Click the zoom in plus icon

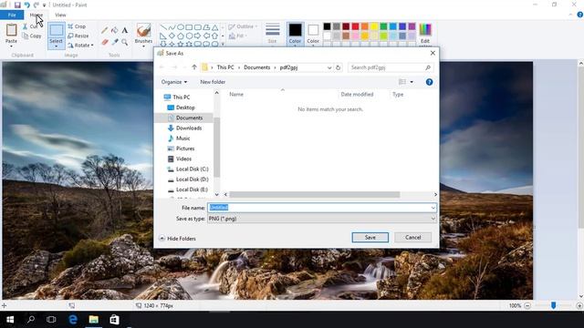[x=579, y=306]
